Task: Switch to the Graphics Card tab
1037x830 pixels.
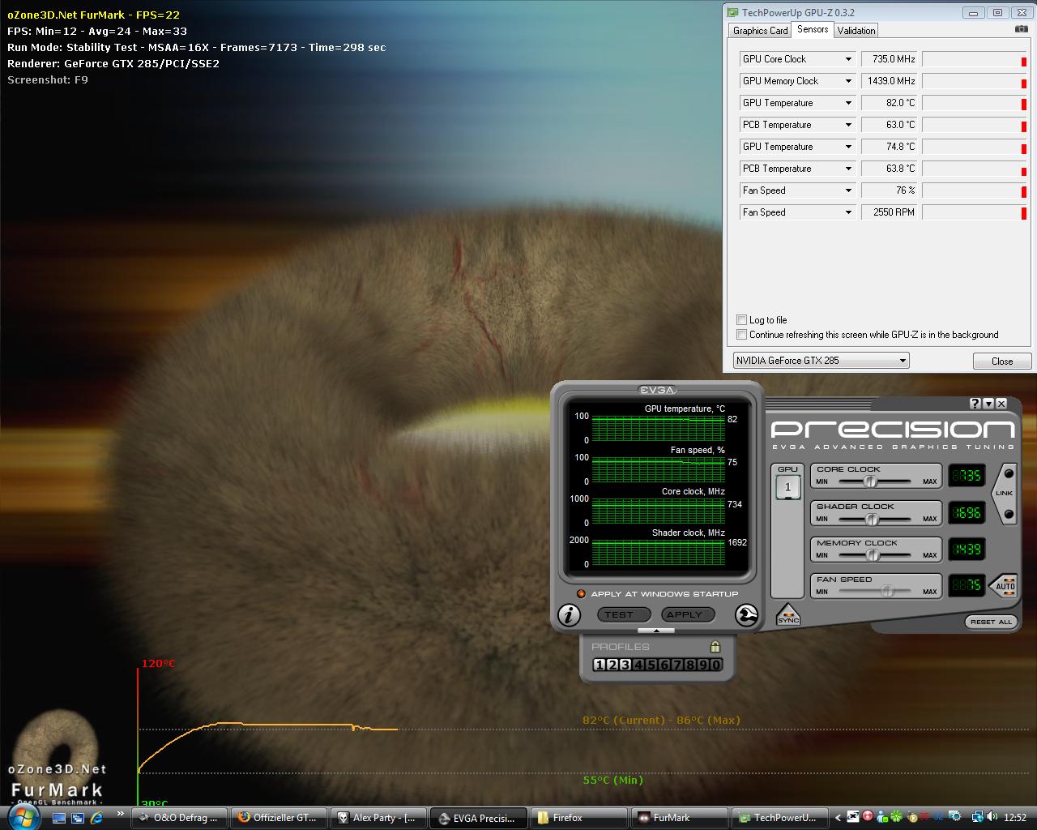Action: (760, 31)
